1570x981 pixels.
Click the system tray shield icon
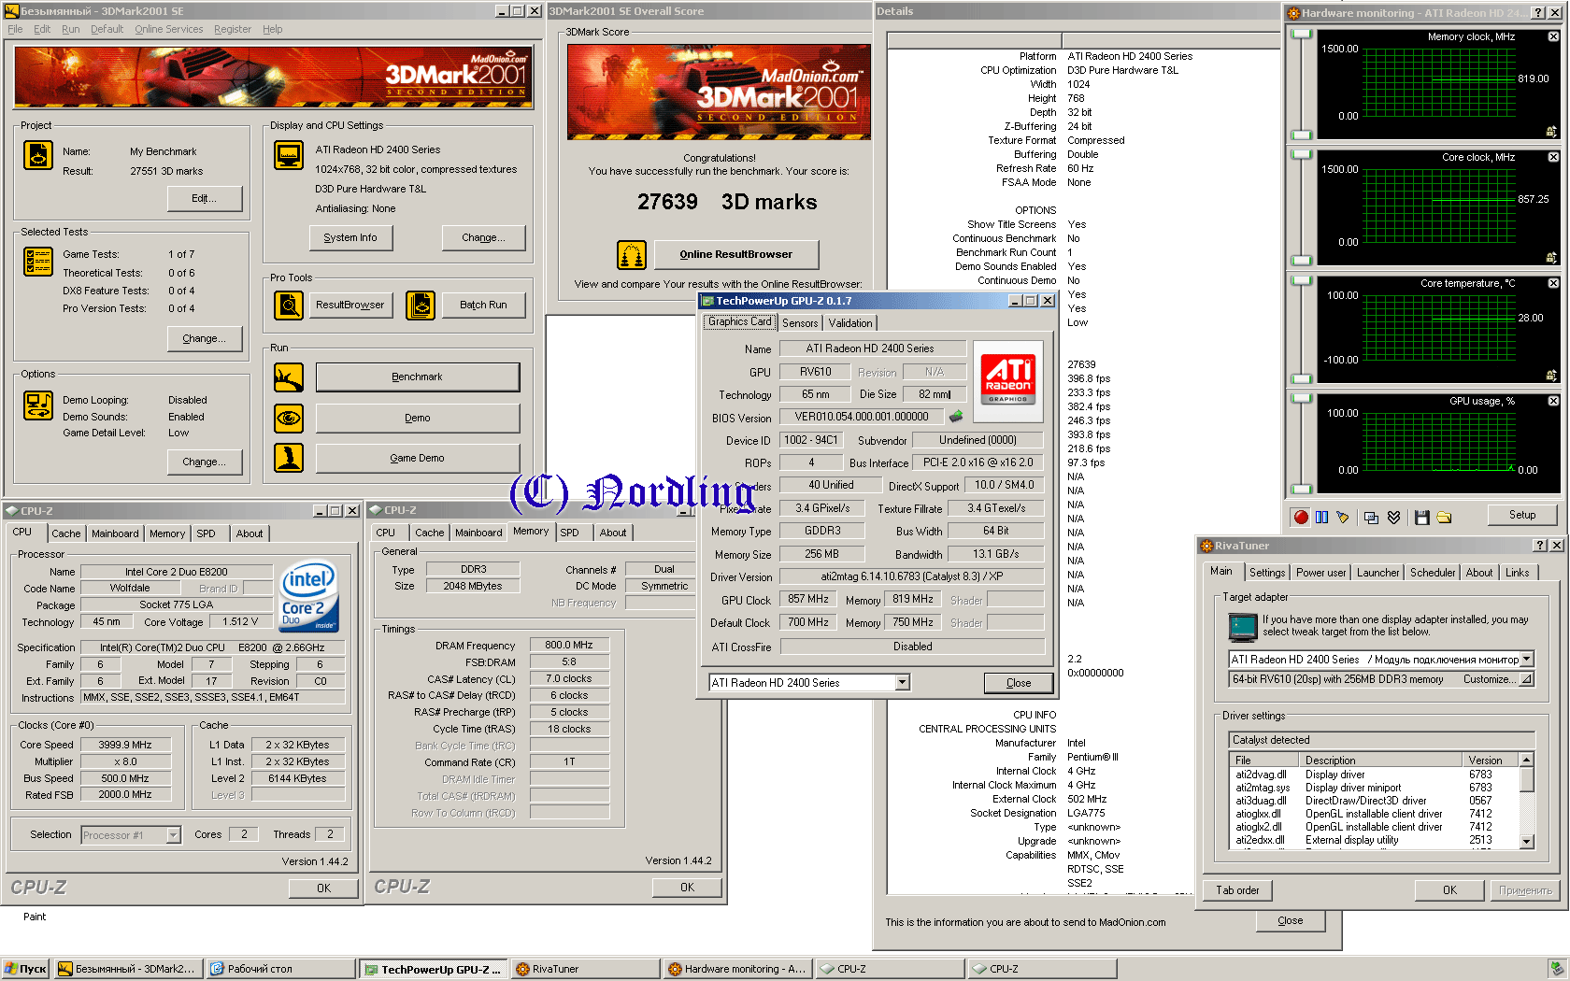tap(1555, 969)
